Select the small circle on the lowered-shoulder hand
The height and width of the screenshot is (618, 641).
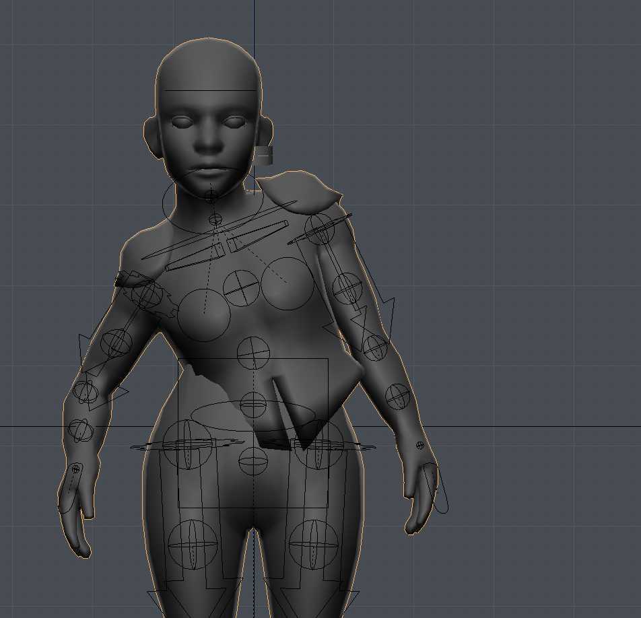tap(75, 470)
